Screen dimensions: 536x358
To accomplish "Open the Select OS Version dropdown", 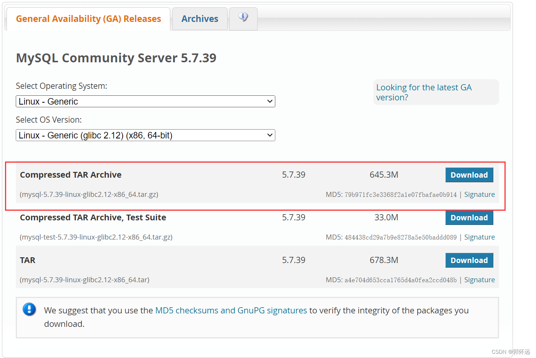I will [x=145, y=135].
